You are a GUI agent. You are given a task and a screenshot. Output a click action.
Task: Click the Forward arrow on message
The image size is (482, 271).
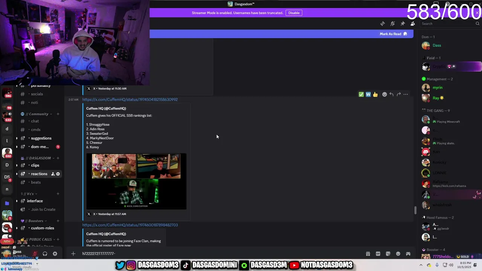[399, 94]
